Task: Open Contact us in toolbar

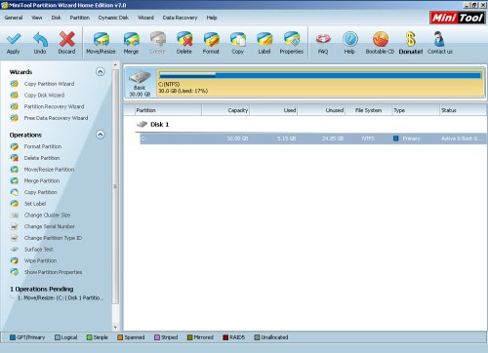Action: (x=439, y=43)
